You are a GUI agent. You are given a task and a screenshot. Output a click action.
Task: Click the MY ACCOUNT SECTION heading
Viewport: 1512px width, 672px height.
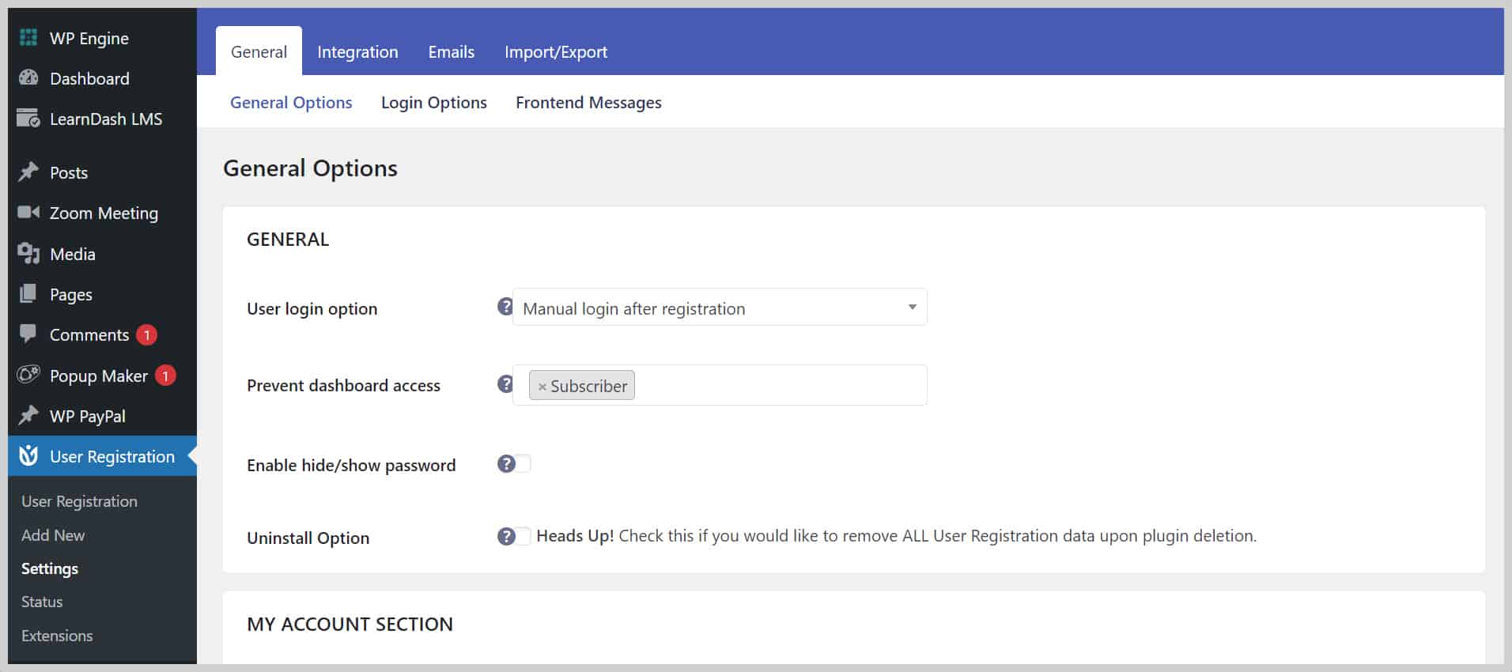point(350,624)
